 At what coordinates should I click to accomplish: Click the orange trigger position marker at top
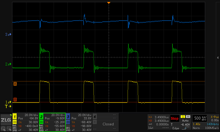point(109,3)
